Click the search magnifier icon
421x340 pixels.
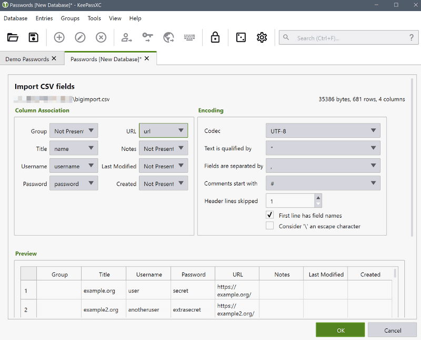[286, 37]
